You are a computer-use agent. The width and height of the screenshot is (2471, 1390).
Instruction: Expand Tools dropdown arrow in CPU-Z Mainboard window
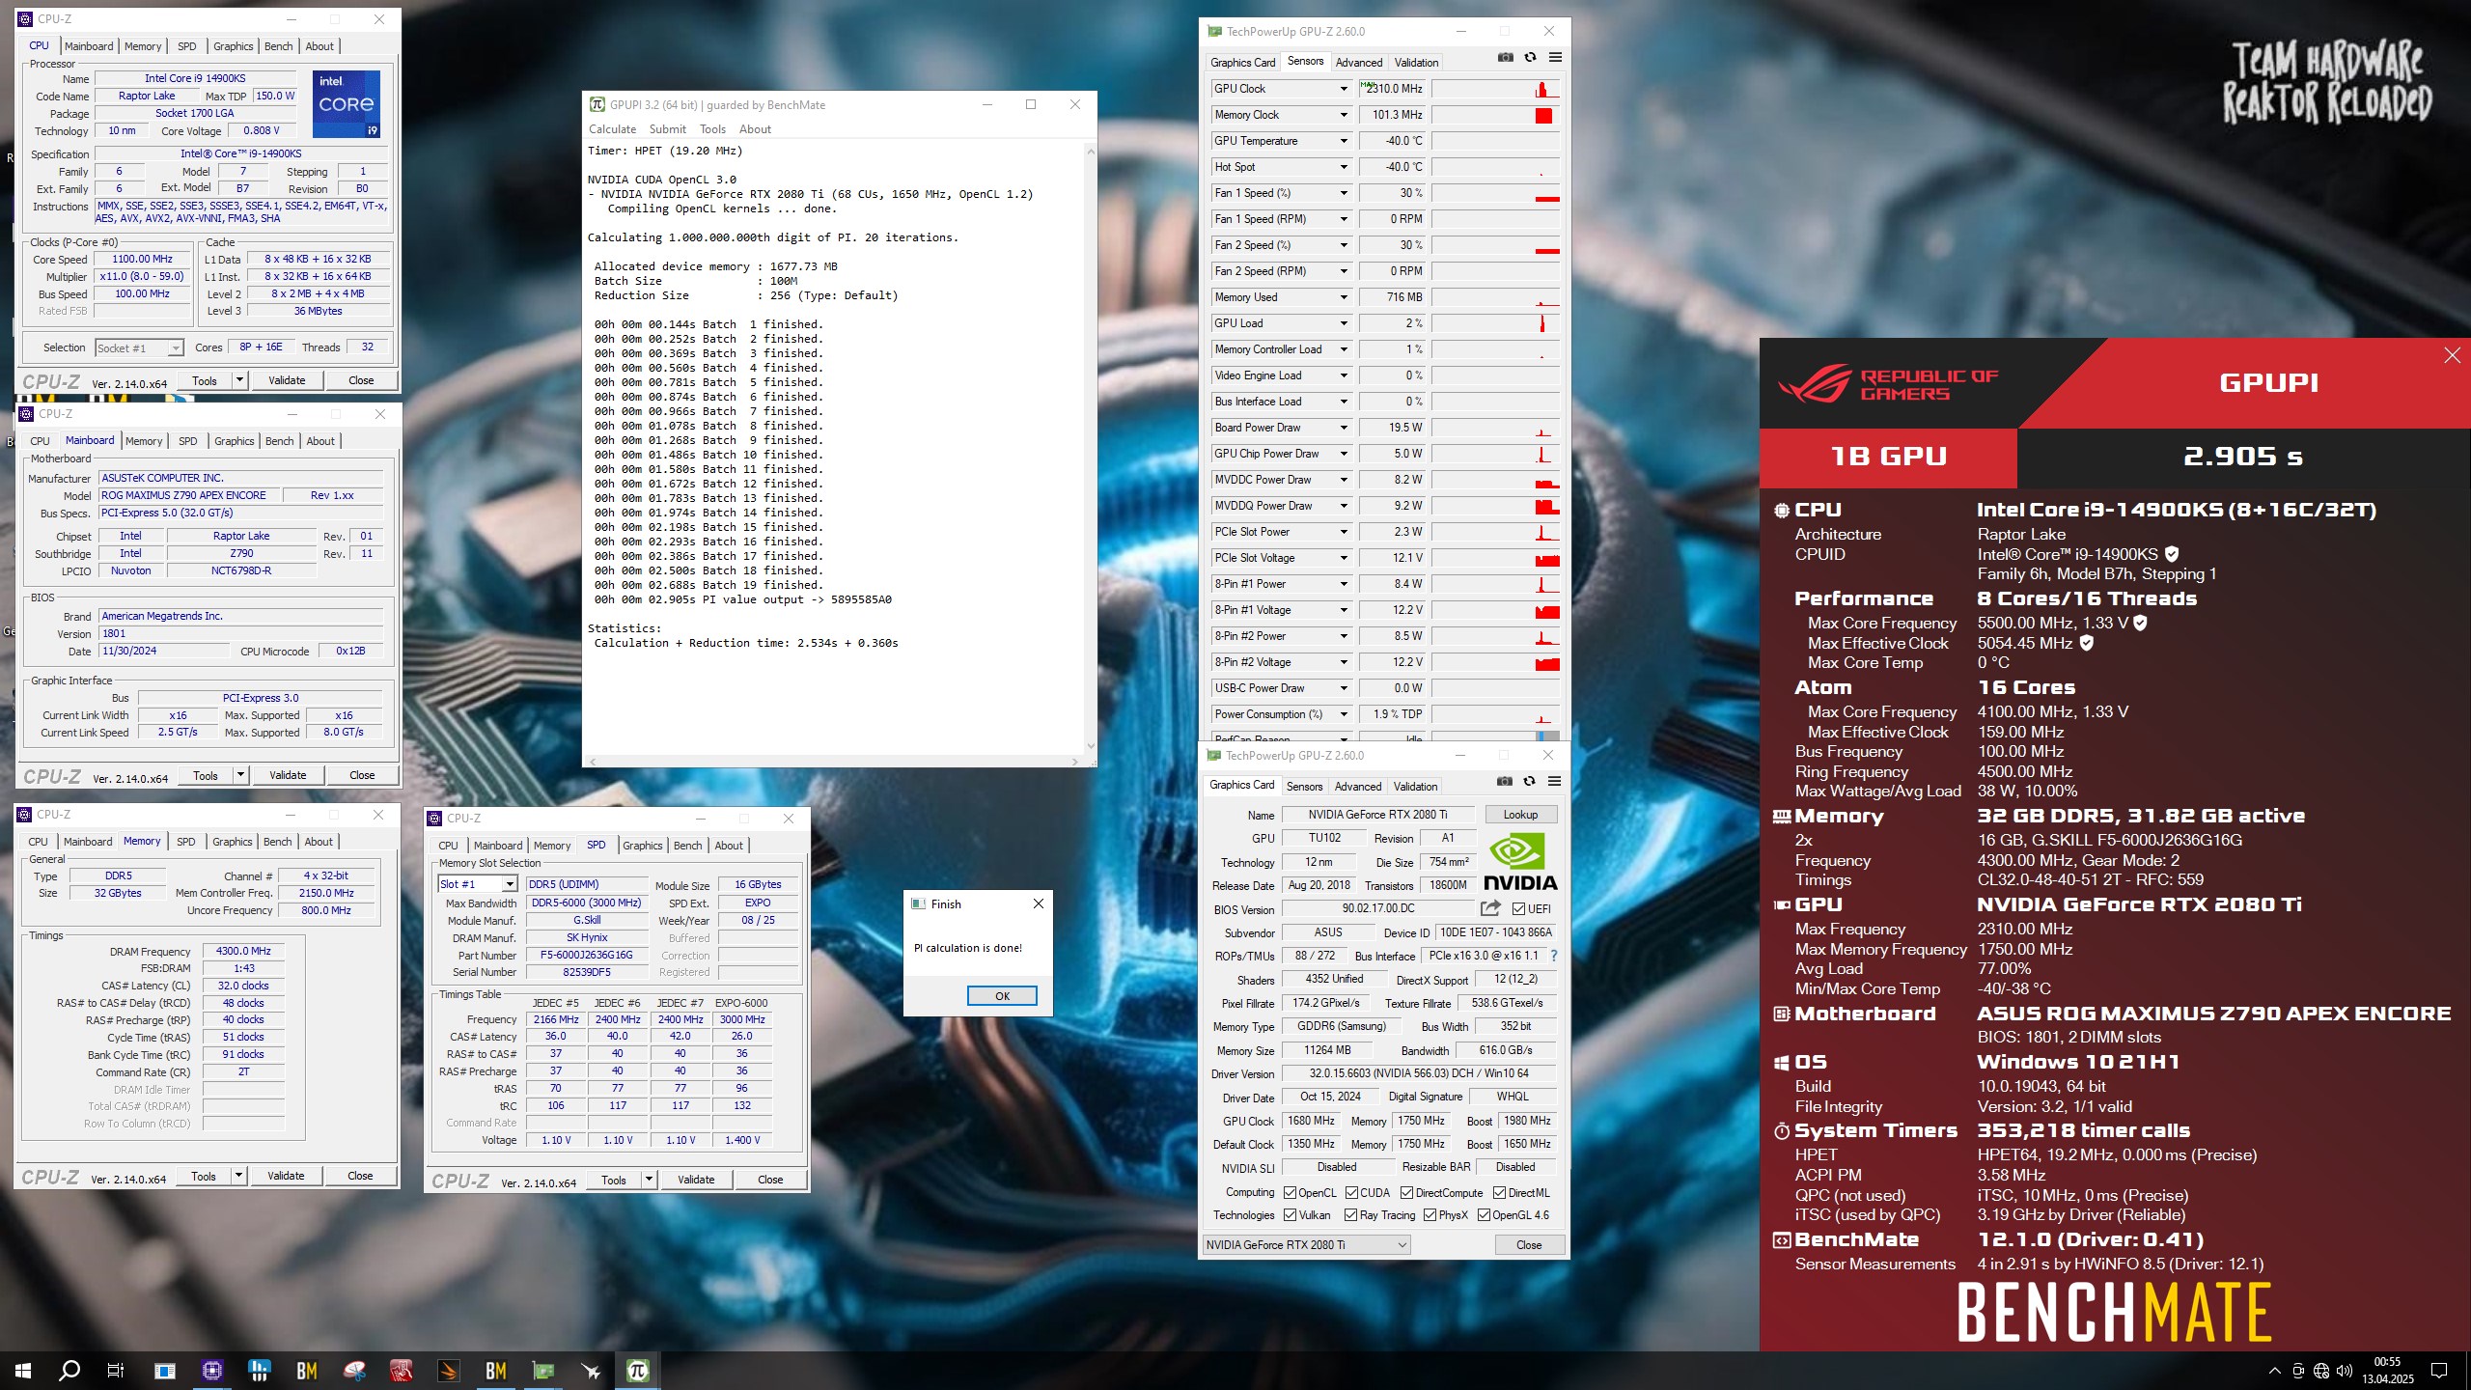(240, 775)
